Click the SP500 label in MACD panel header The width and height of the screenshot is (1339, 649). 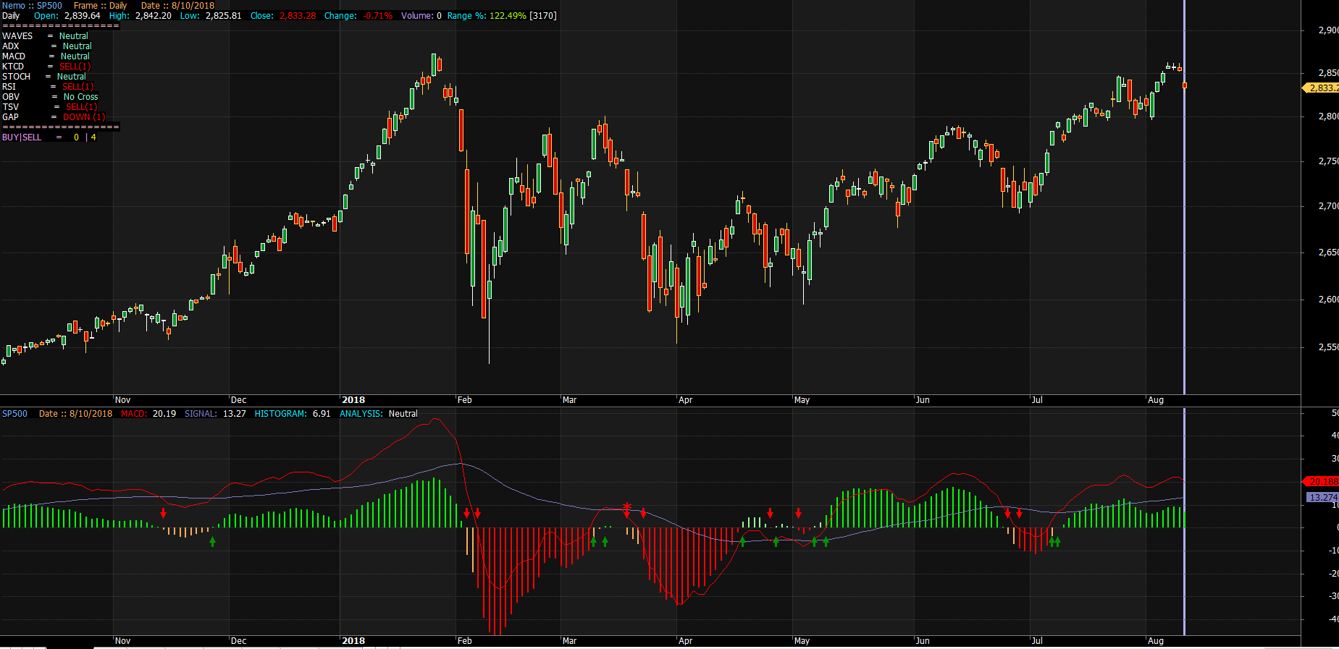14,413
